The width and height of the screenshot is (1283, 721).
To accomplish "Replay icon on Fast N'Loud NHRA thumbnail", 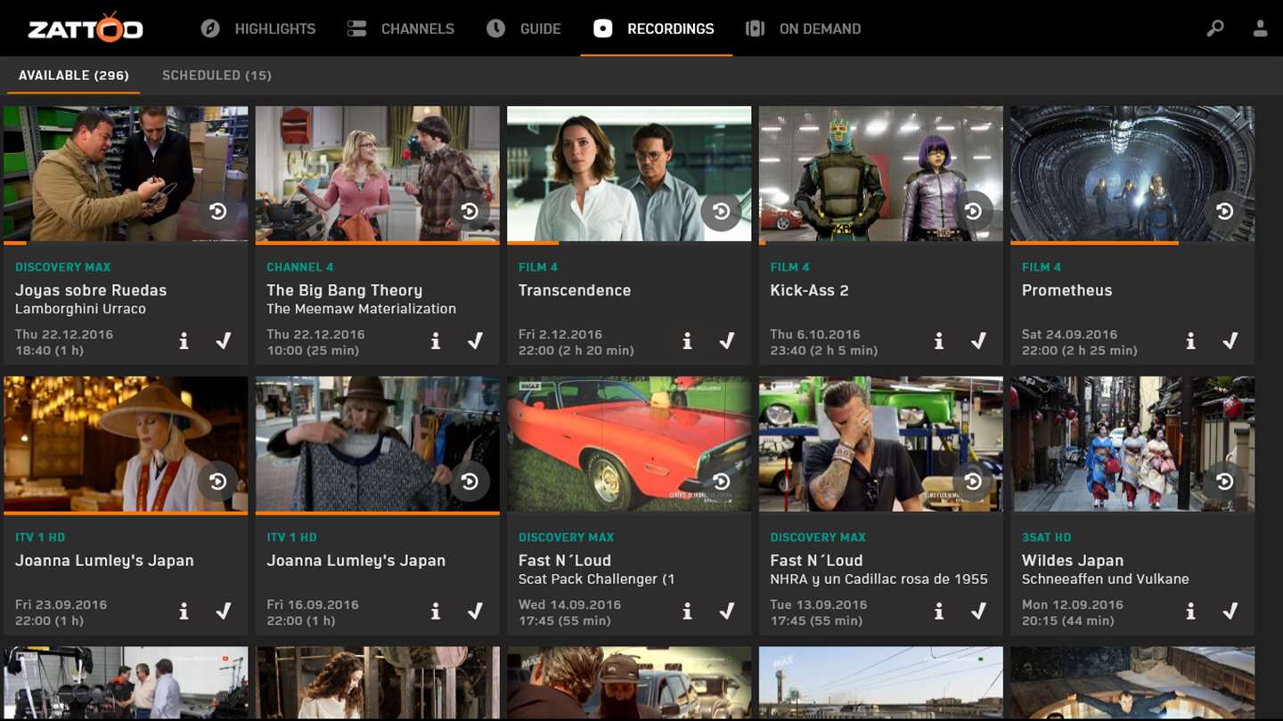I will point(973,482).
